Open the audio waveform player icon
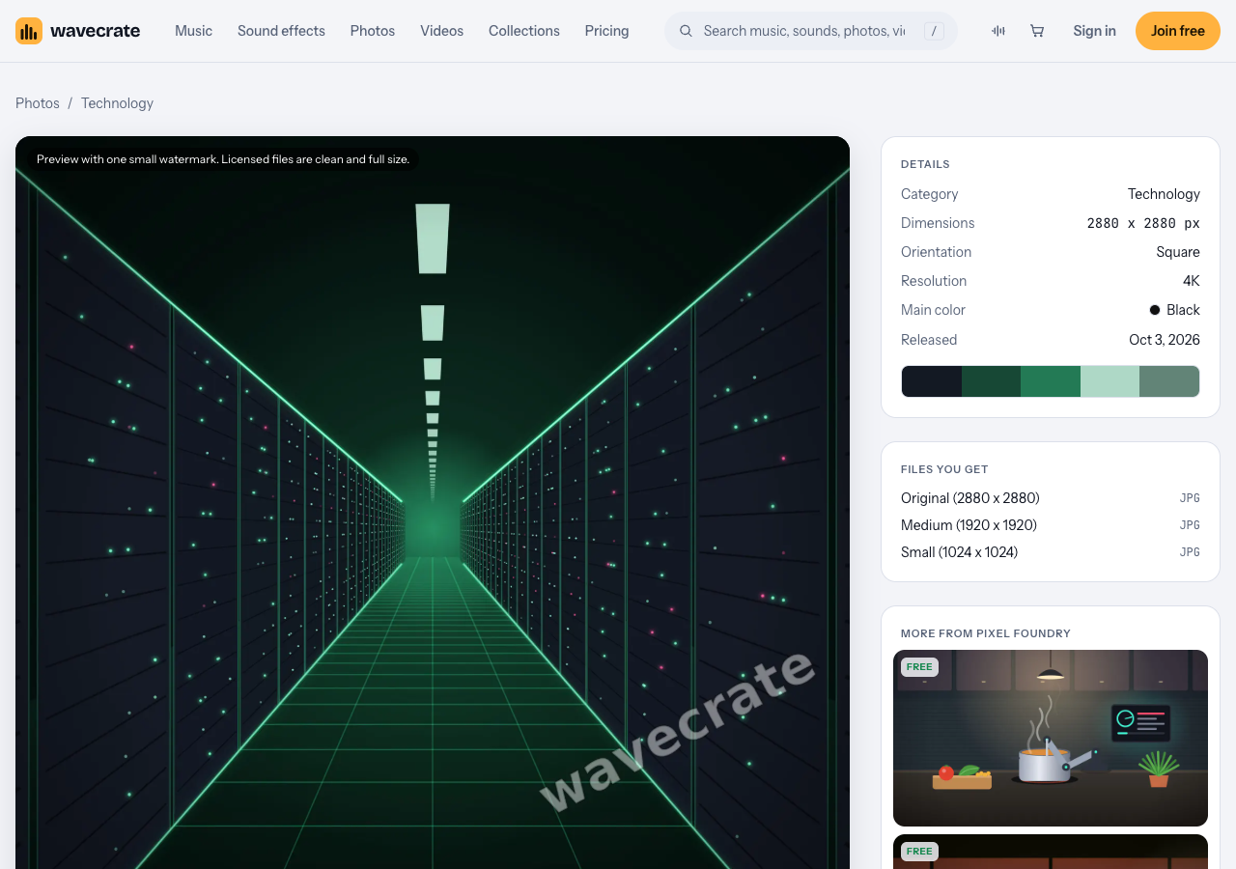This screenshot has width=1236, height=869. (x=998, y=31)
